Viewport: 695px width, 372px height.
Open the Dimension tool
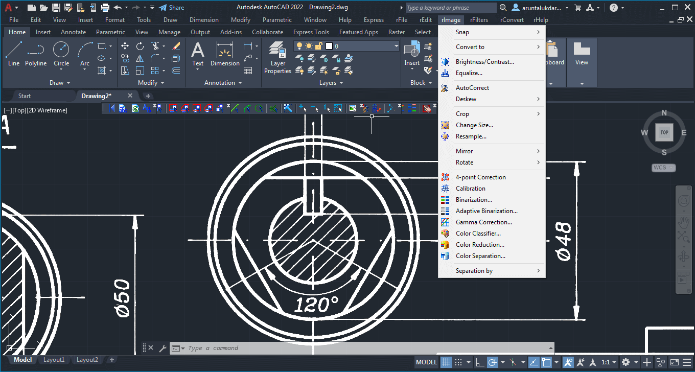pyautogui.click(x=225, y=54)
